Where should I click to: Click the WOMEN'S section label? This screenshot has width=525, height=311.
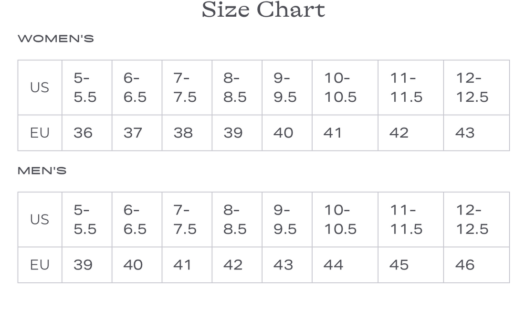click(x=56, y=39)
